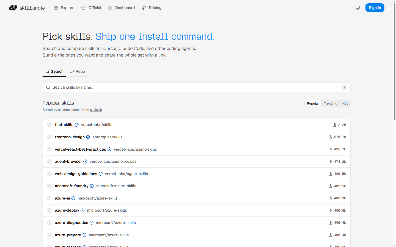The height and width of the screenshot is (247, 396).
Task: Click the download icon beside 495.7k
Action: pyautogui.click(x=331, y=149)
